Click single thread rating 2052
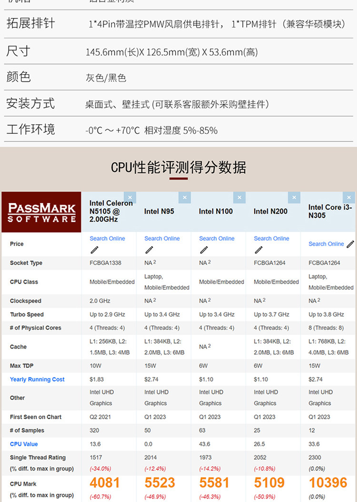Image resolution: width=357 pixels, height=502 pixels. (x=260, y=457)
